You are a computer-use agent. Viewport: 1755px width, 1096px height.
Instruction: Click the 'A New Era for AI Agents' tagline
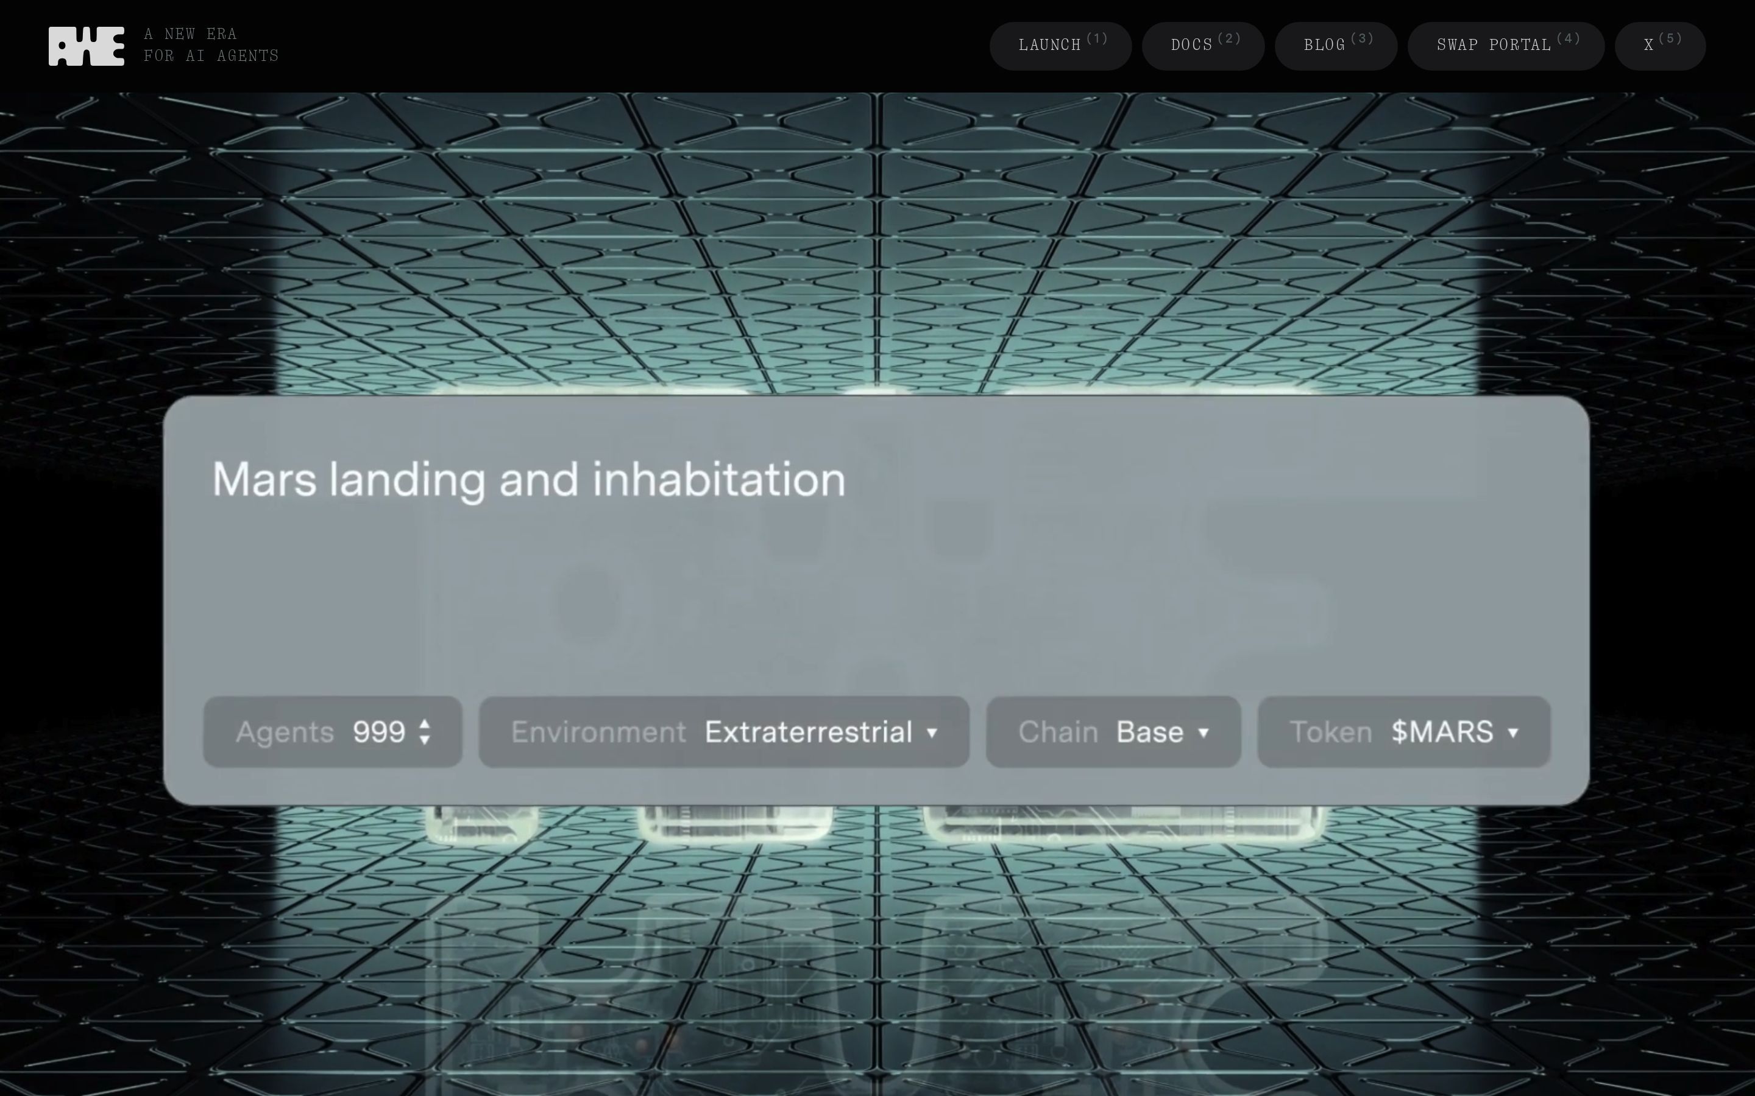click(210, 45)
